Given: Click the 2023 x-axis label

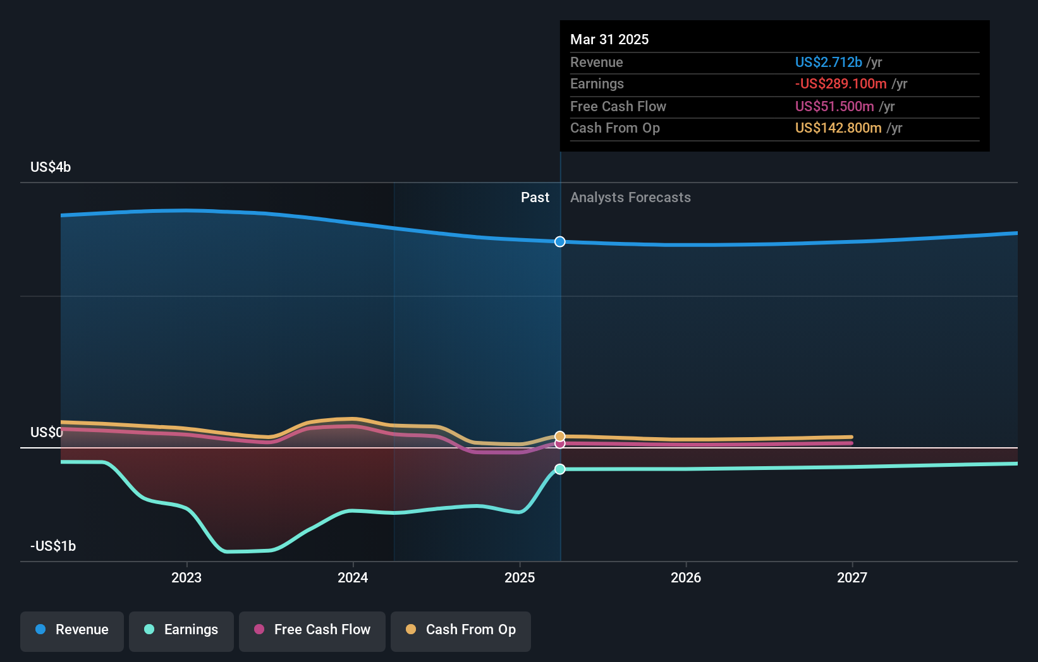Looking at the screenshot, I should 186,578.
